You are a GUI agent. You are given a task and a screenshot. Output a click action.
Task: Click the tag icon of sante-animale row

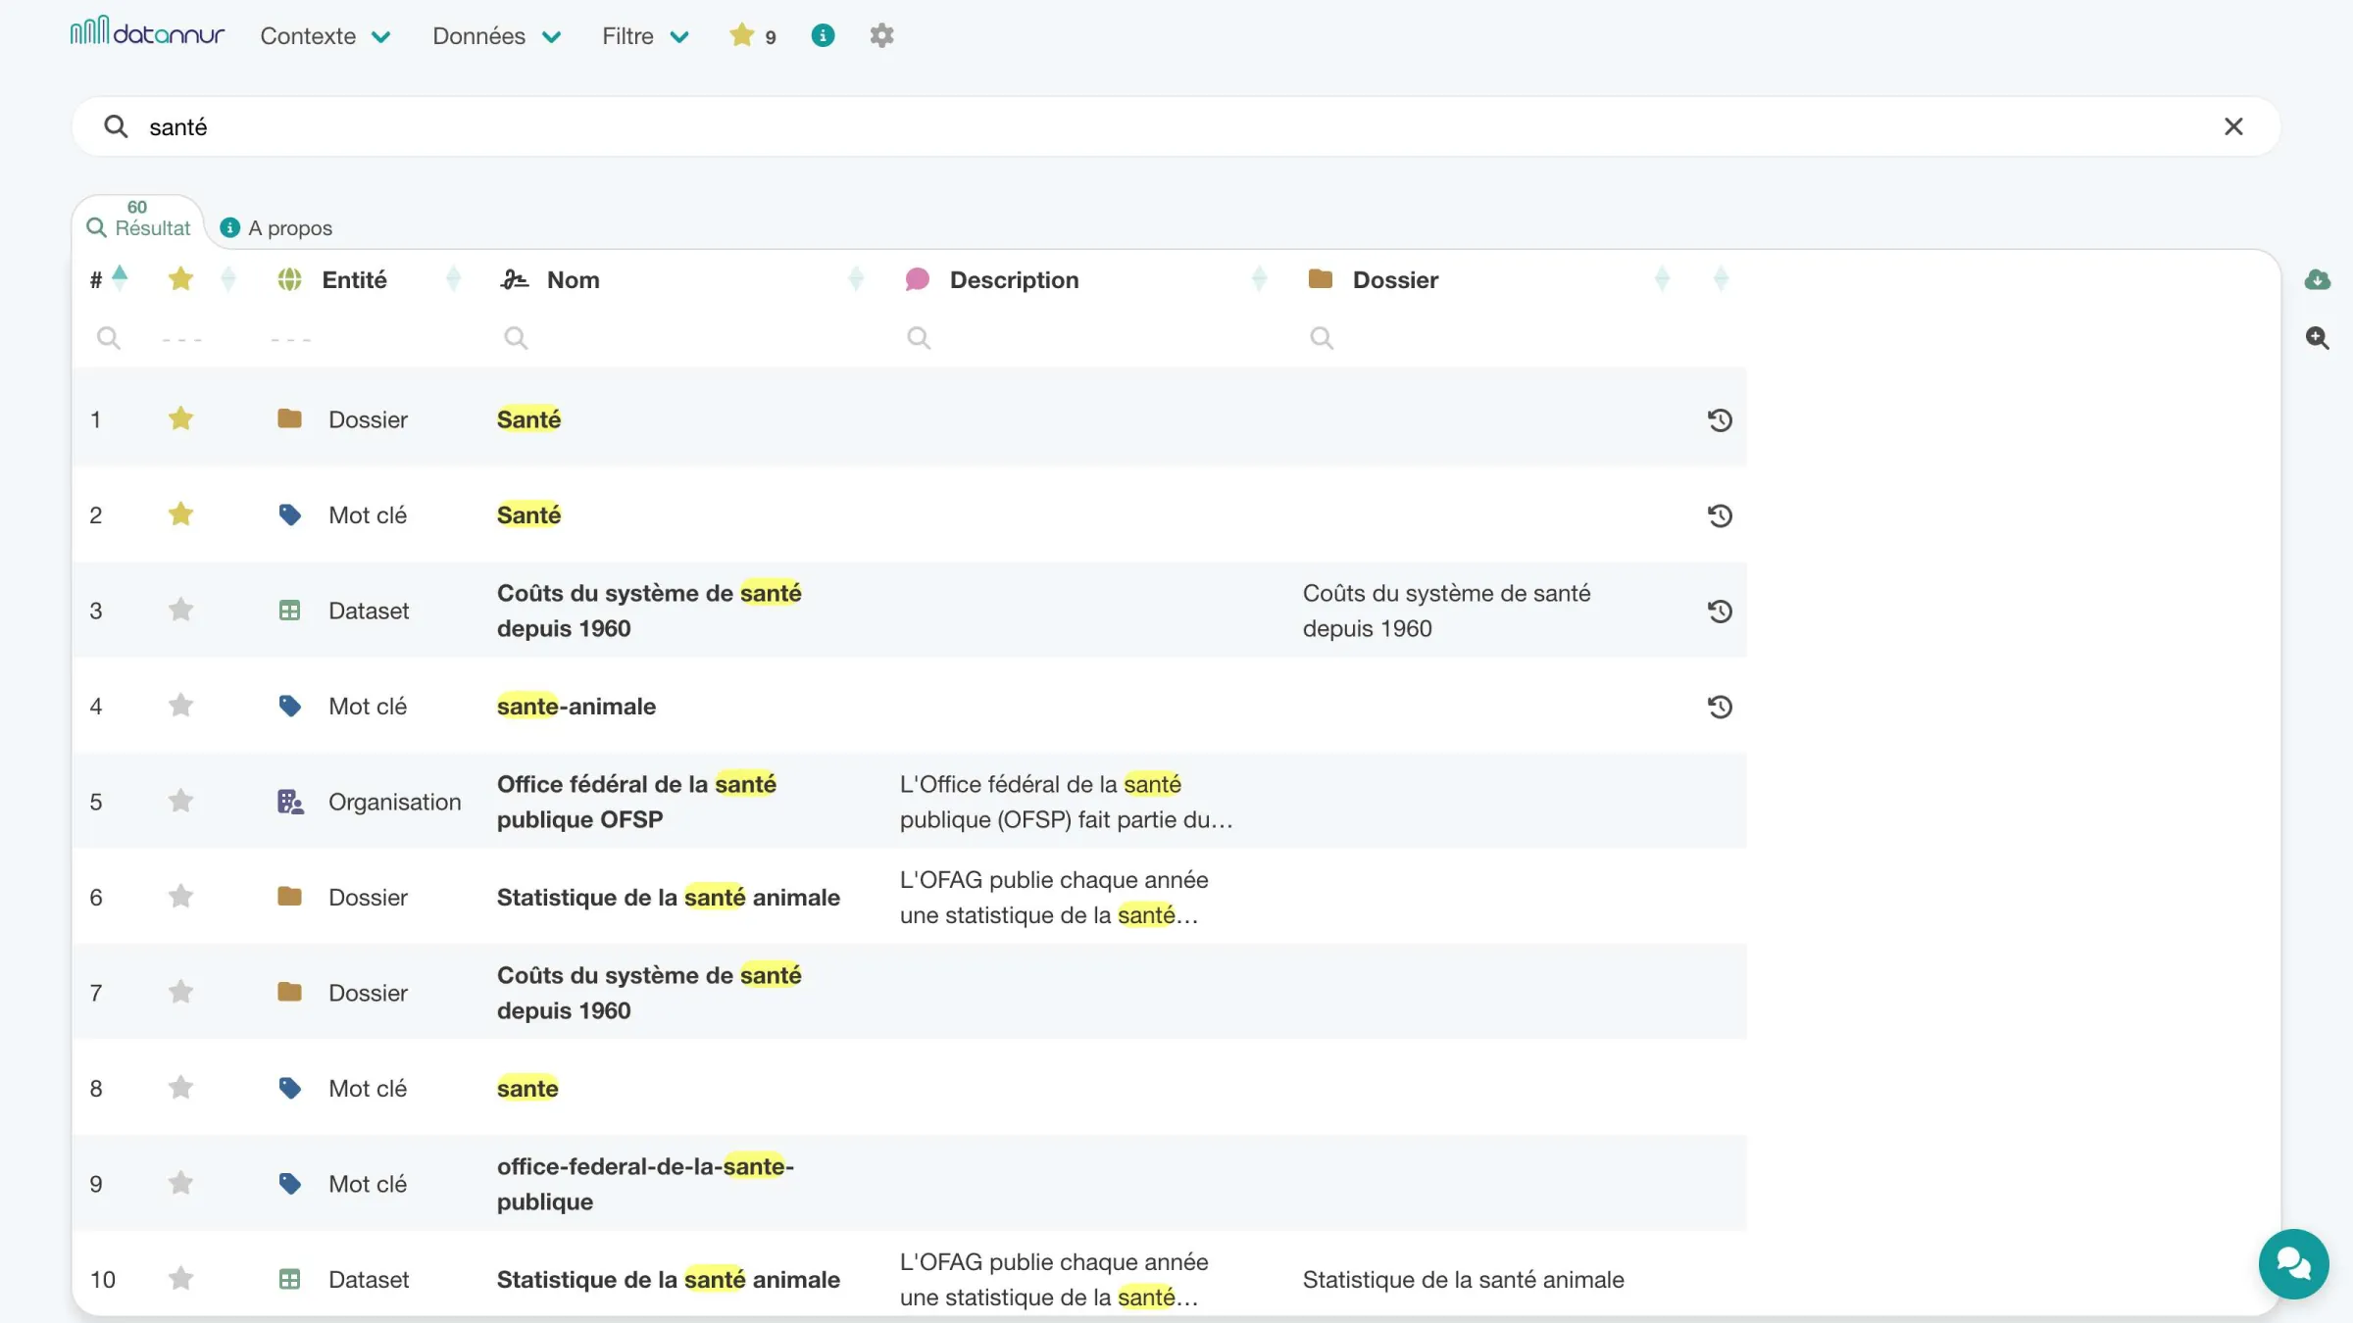[289, 706]
